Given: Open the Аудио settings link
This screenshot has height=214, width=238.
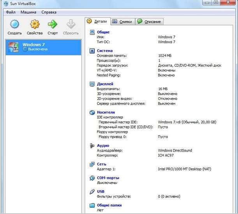Looking at the screenshot, I should coord(103,146).
